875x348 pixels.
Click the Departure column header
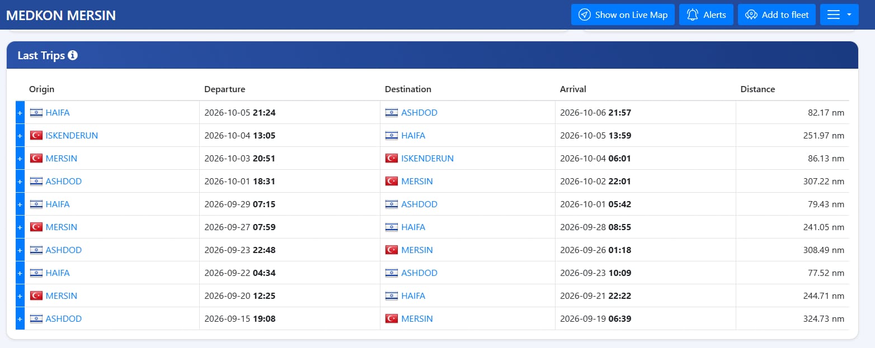coord(224,89)
